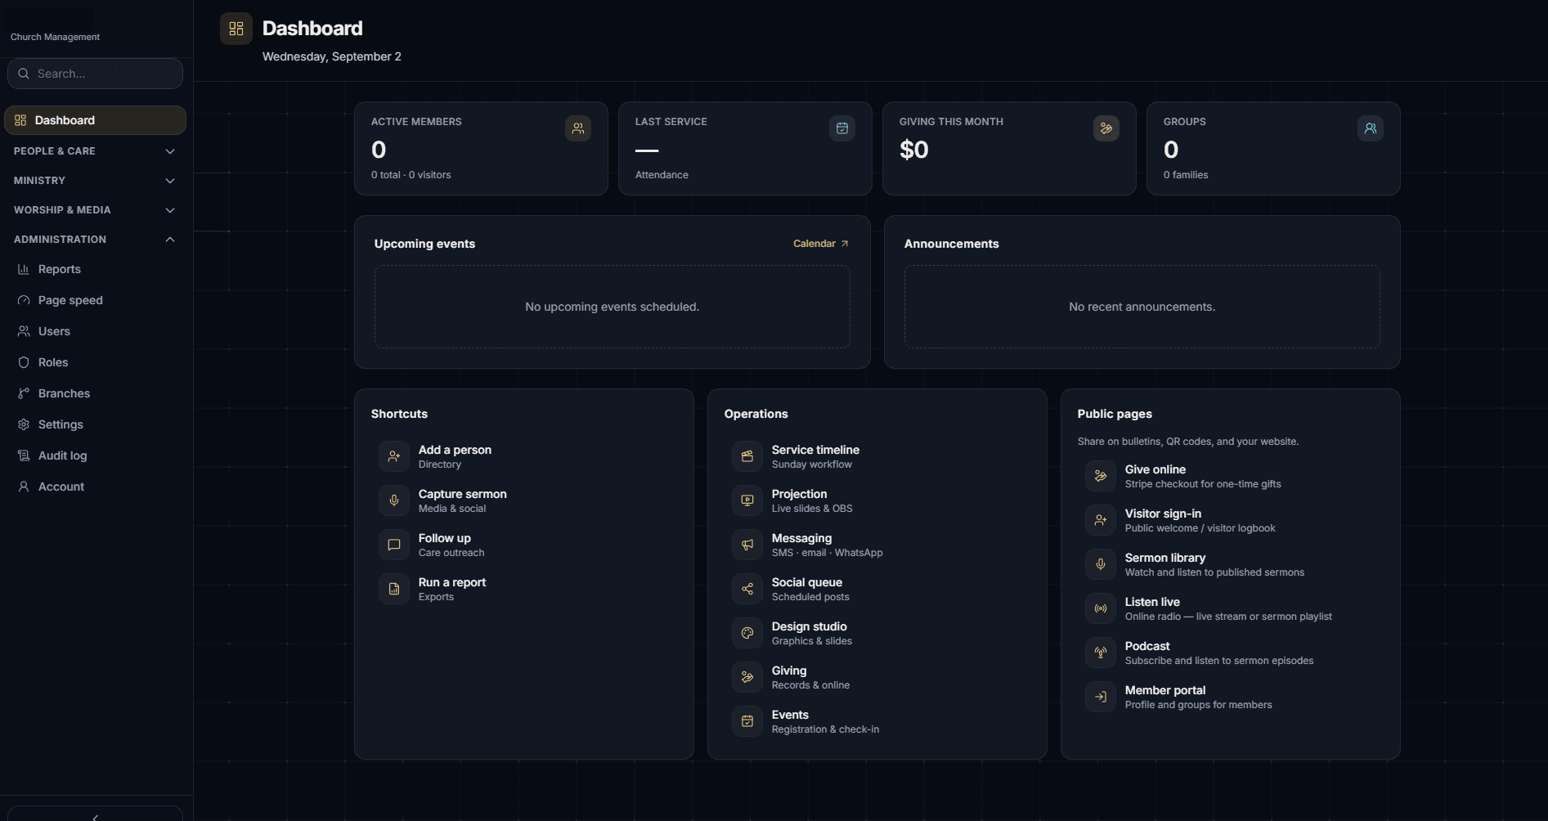This screenshot has width=1548, height=821.
Task: Open the Calendar link in Upcoming events
Action: [x=821, y=244]
